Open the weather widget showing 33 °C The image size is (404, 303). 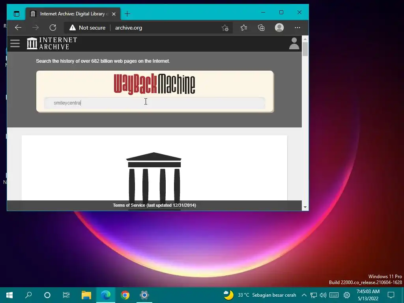(260, 295)
